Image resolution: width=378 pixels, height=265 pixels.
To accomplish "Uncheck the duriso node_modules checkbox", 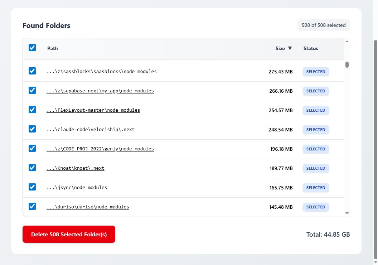I will click(x=32, y=206).
